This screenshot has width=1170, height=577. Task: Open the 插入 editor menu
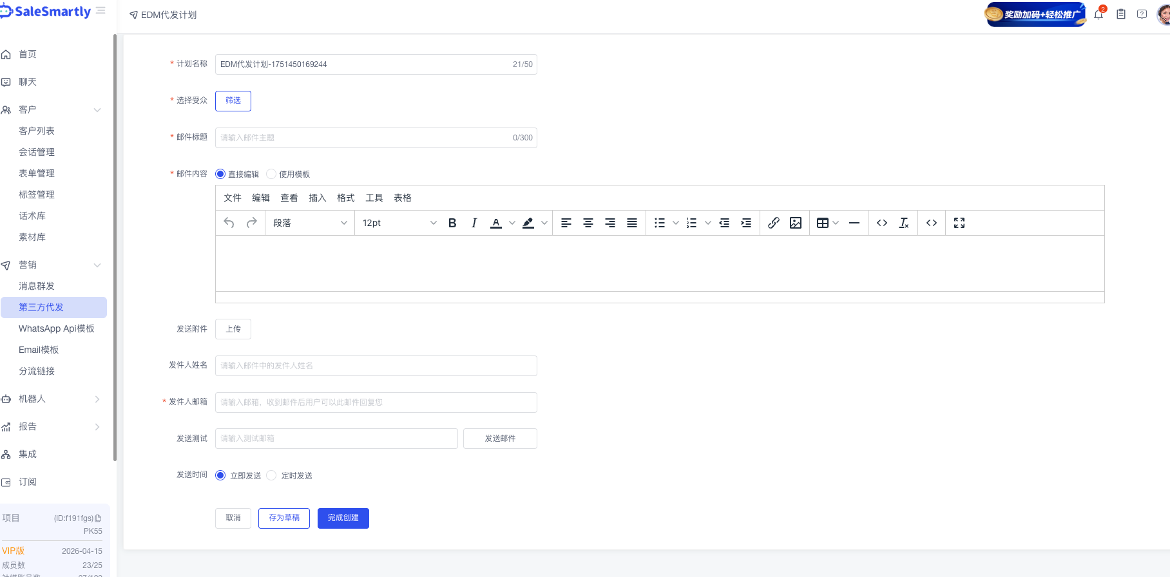coord(318,198)
